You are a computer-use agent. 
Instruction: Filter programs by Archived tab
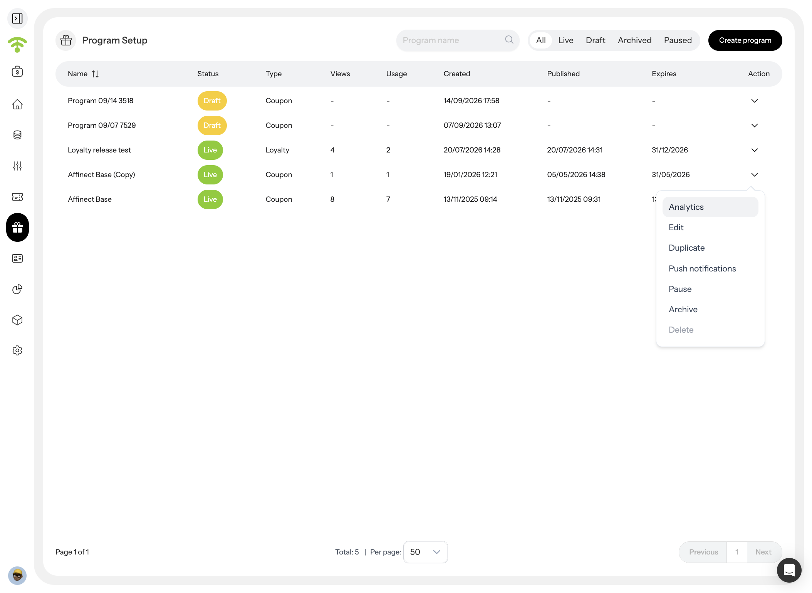[x=634, y=40]
